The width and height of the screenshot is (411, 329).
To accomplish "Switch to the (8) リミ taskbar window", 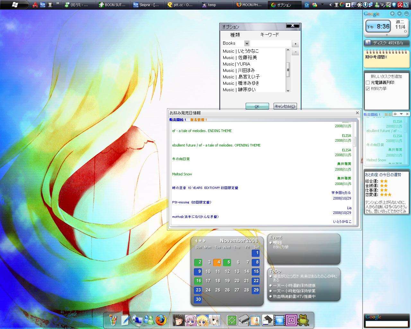I will (x=79, y=5).
